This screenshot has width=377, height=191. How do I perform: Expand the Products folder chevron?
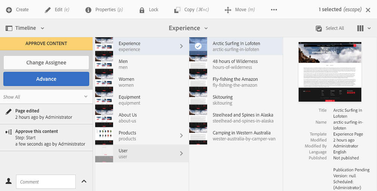coord(181,136)
